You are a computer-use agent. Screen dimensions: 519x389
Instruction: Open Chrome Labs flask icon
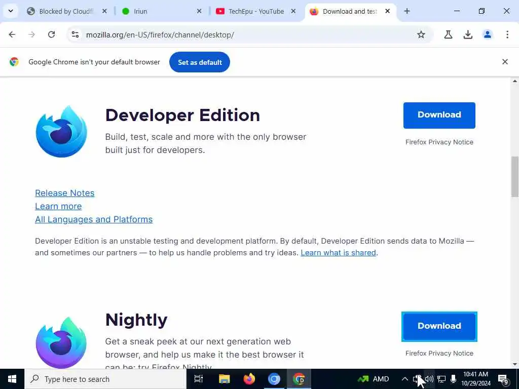point(448,34)
